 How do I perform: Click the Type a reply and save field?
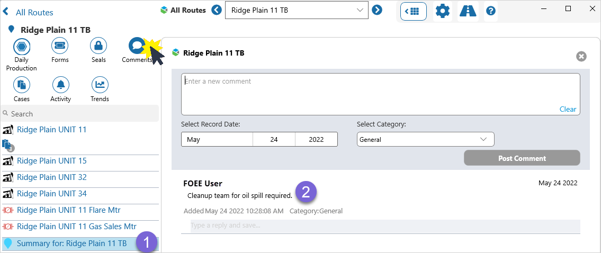tap(385, 226)
